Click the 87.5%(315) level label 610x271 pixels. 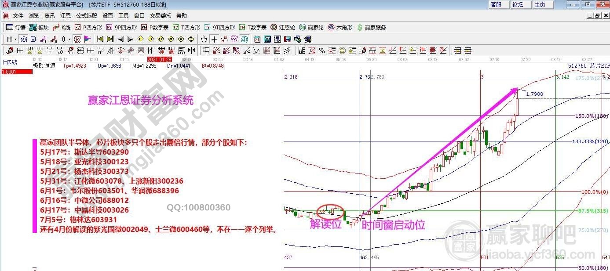[x=593, y=211]
